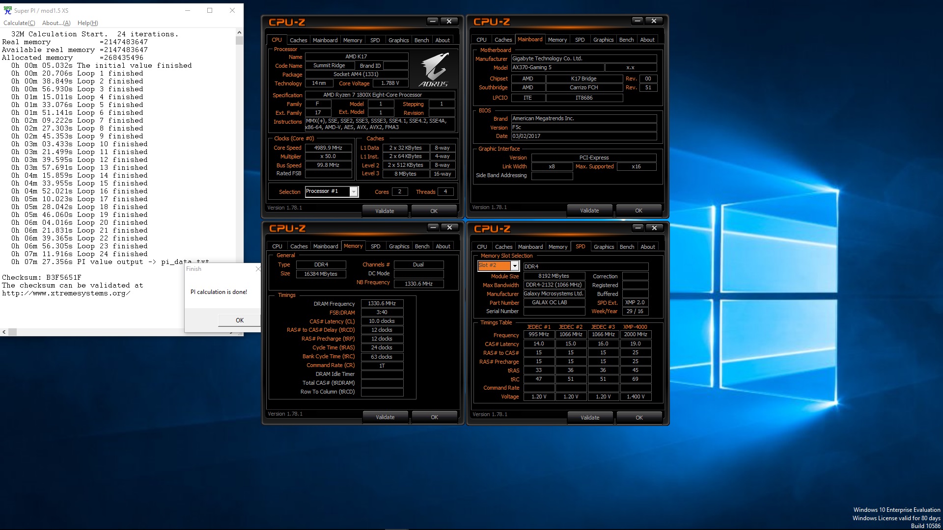The image size is (943, 530).
Task: Select About tab in the SPD CPU-Z window
Action: (x=648, y=247)
